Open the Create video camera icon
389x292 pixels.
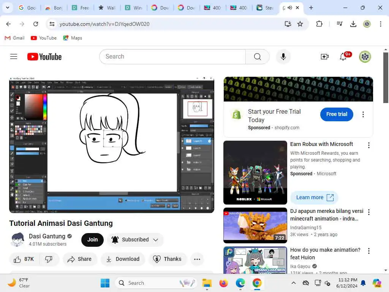tap(324, 57)
